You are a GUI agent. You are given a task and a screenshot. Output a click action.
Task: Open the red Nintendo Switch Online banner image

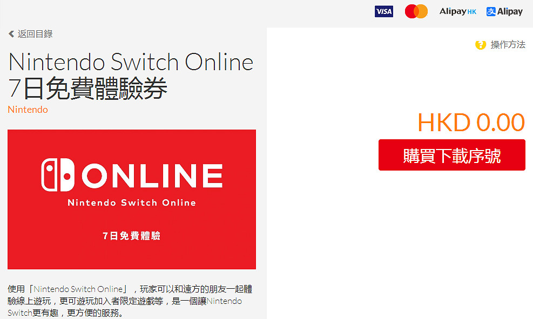(x=132, y=199)
